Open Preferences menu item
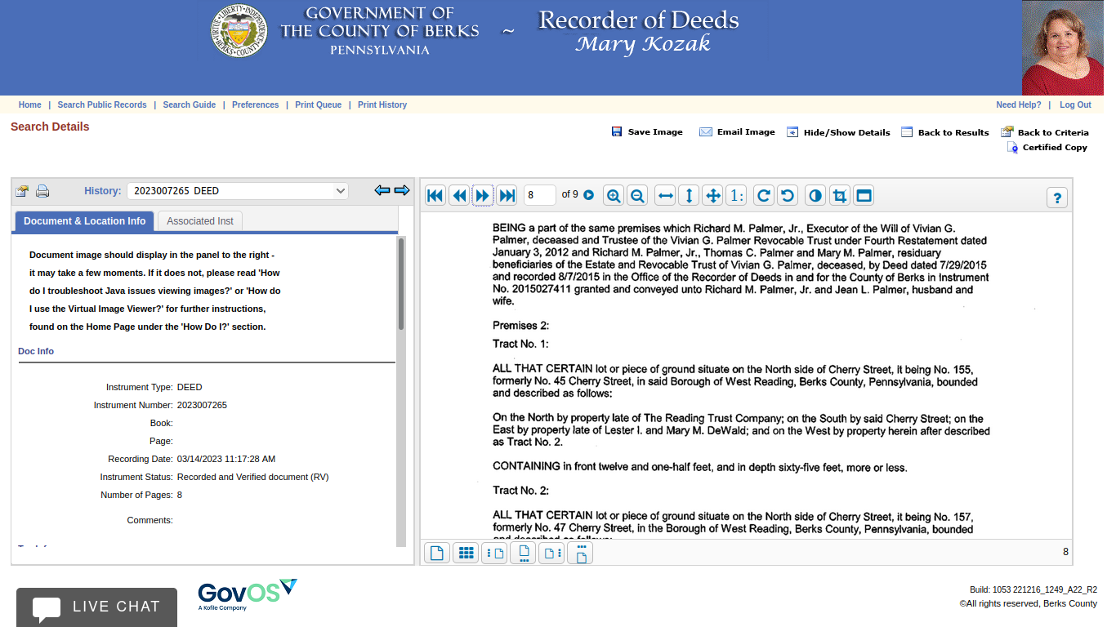 (x=256, y=104)
